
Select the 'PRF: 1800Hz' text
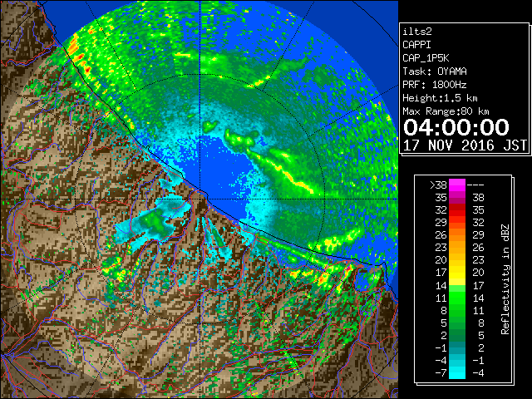435,85
